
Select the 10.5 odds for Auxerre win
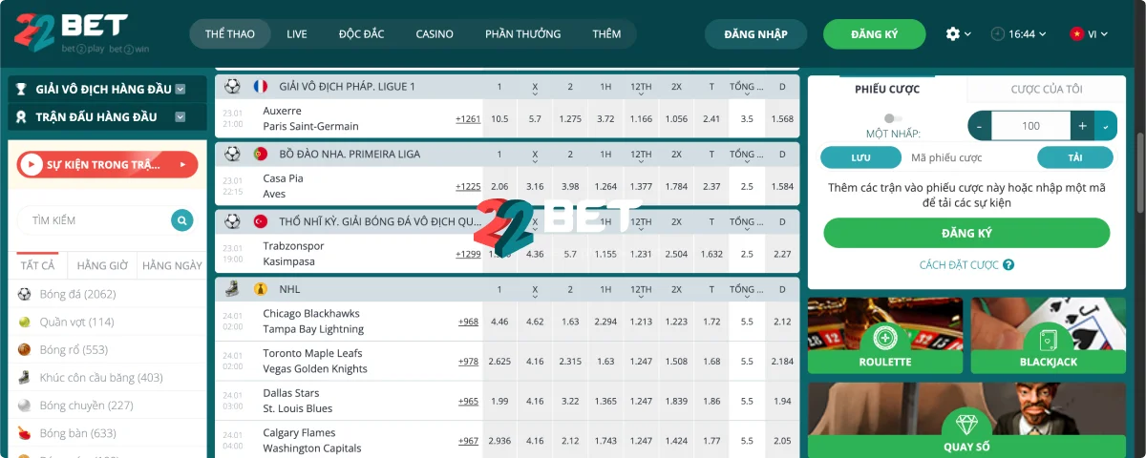(x=499, y=118)
